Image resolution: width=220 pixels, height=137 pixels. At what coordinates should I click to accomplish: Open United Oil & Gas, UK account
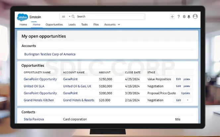click(77, 86)
